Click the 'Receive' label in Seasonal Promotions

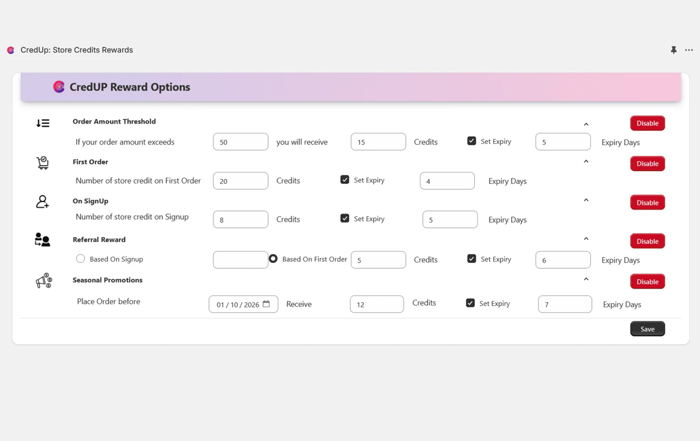tap(299, 304)
